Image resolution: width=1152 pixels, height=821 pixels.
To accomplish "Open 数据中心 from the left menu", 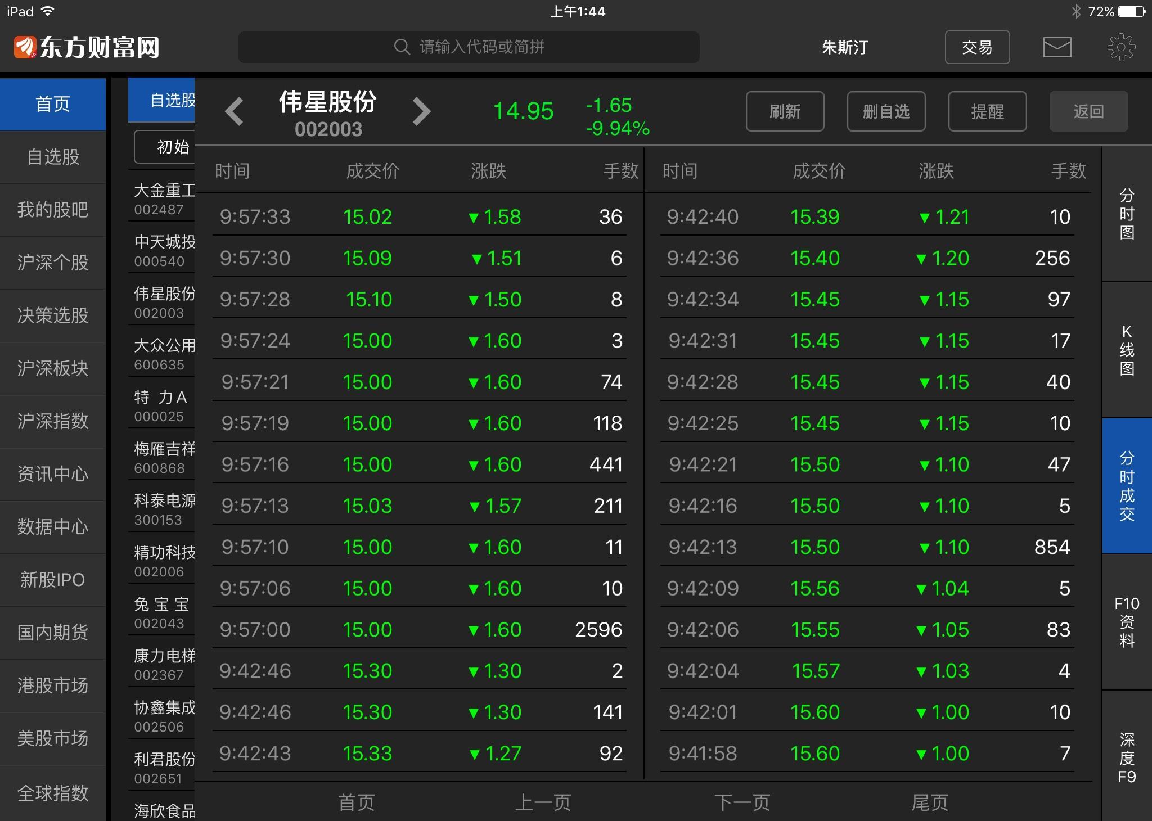I will tap(53, 527).
